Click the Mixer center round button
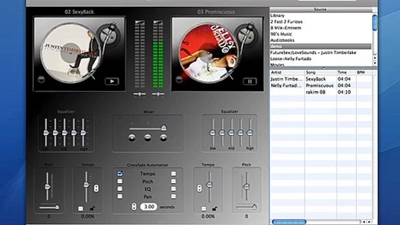 coord(147,137)
